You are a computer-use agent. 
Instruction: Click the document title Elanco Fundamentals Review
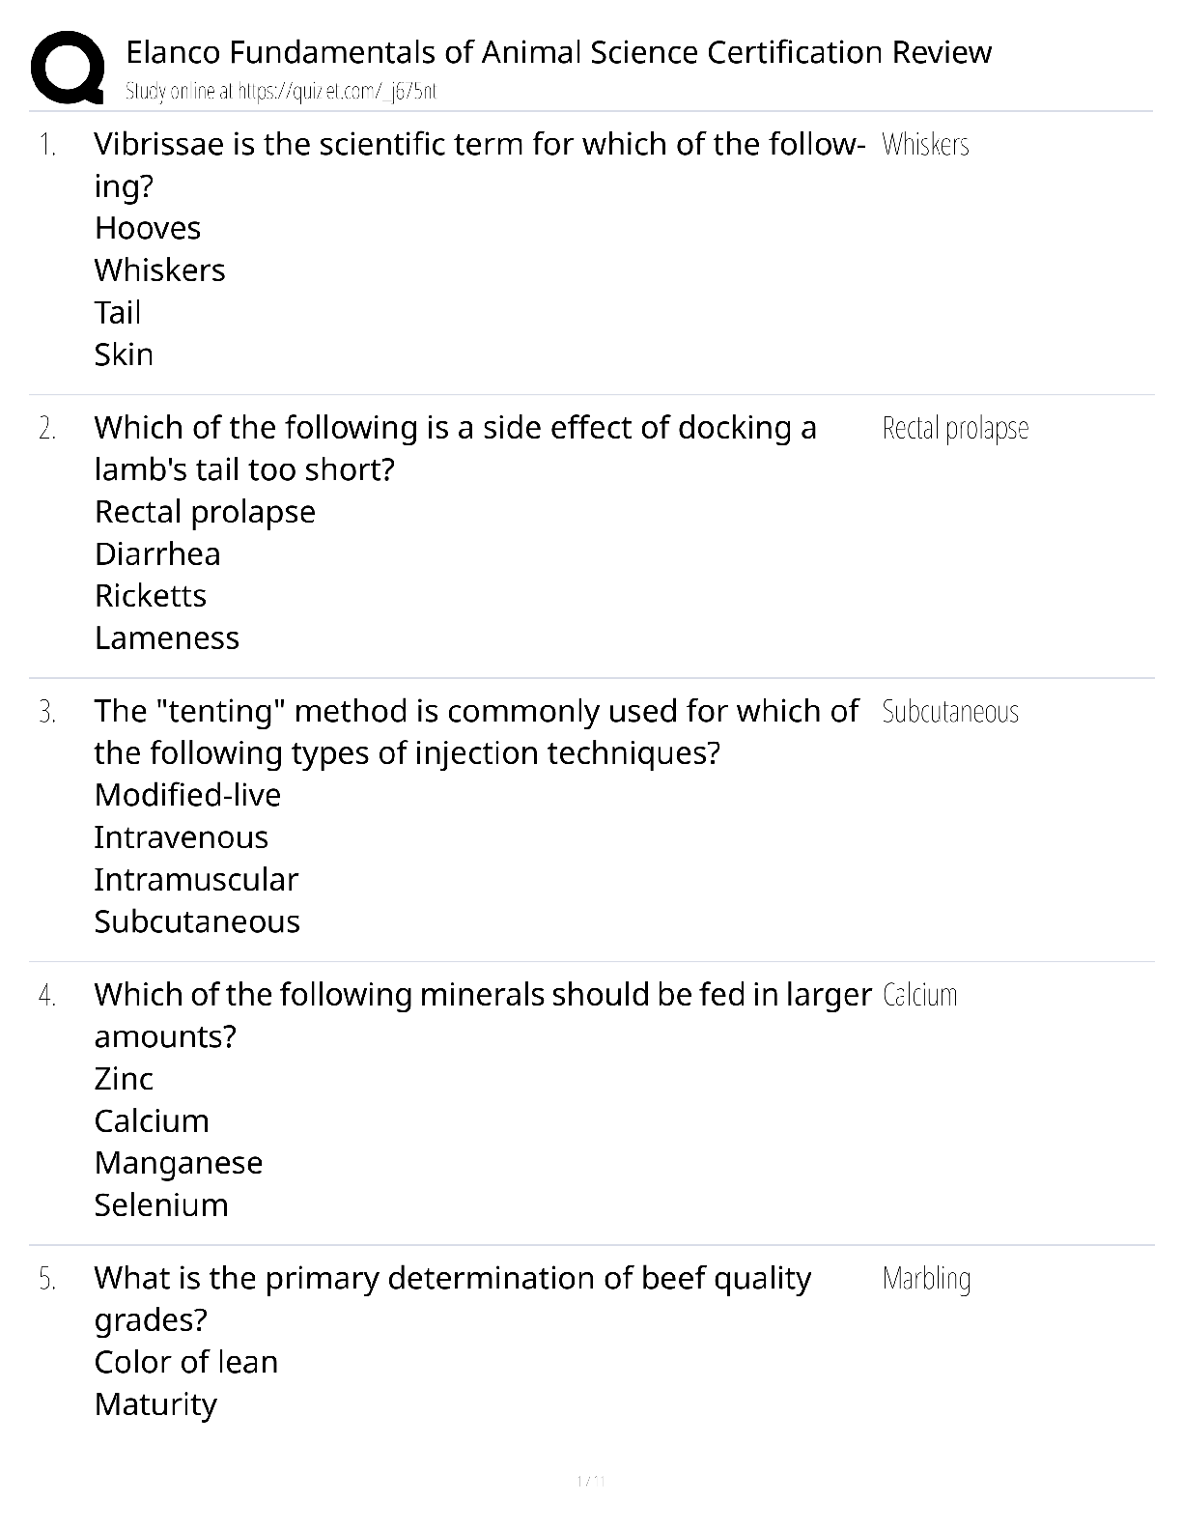click(x=559, y=52)
